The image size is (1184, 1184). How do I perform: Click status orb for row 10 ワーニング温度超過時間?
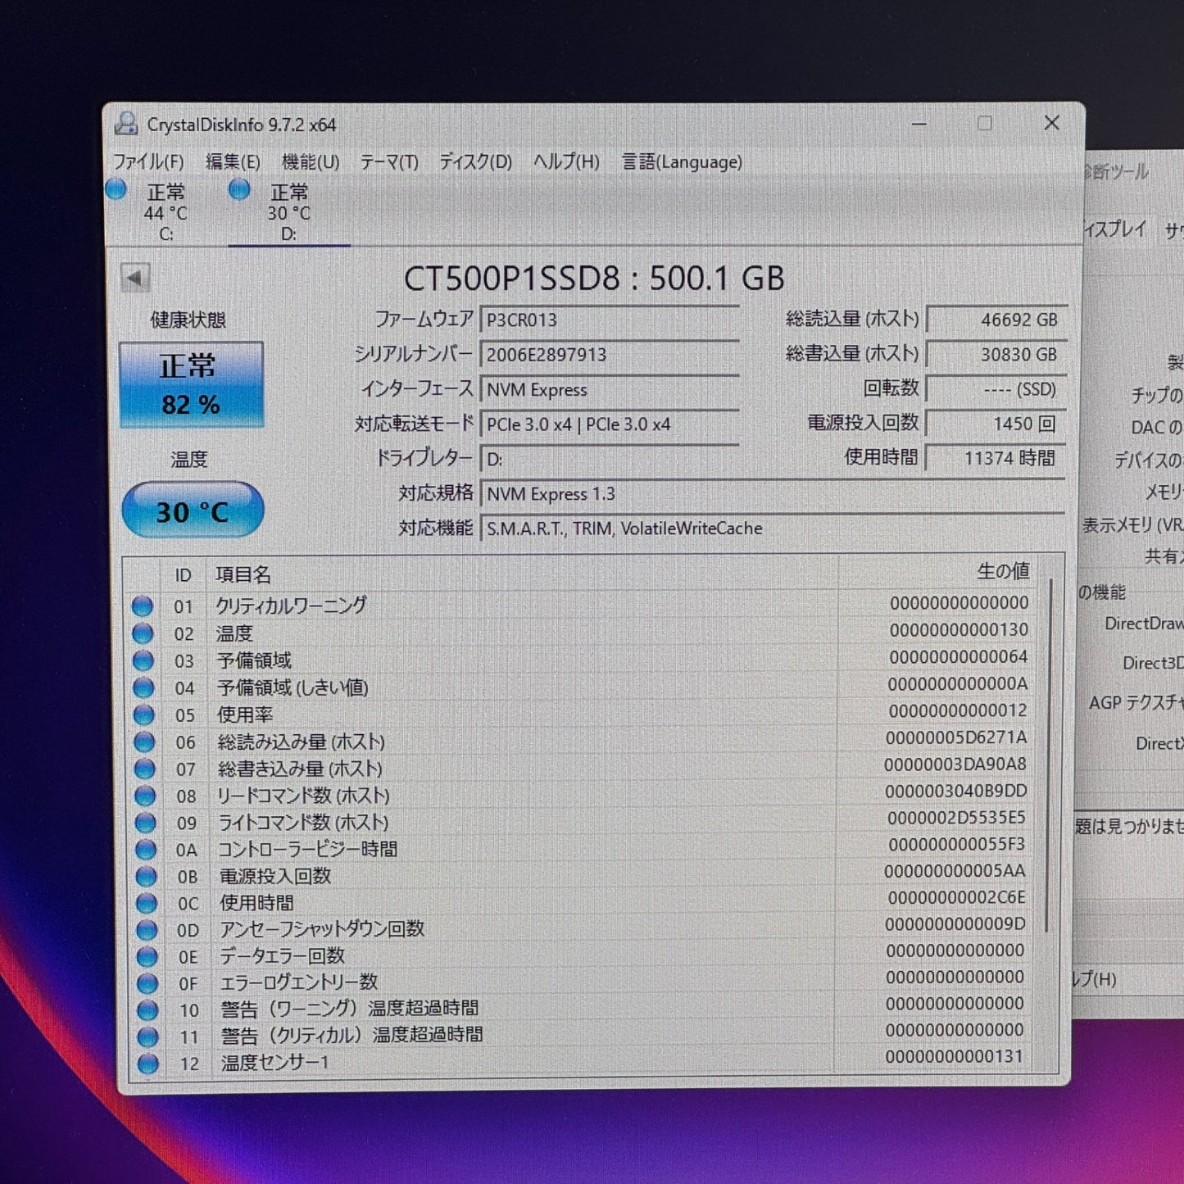(147, 1009)
